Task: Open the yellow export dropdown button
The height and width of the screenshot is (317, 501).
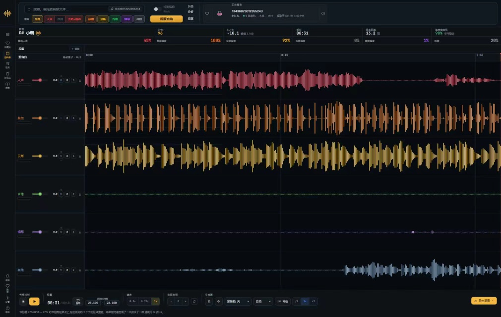Action: tap(484, 301)
